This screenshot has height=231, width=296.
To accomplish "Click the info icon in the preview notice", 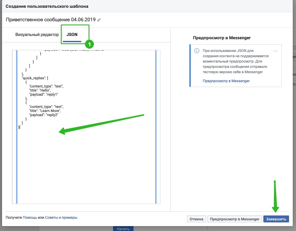I will point(197,51).
